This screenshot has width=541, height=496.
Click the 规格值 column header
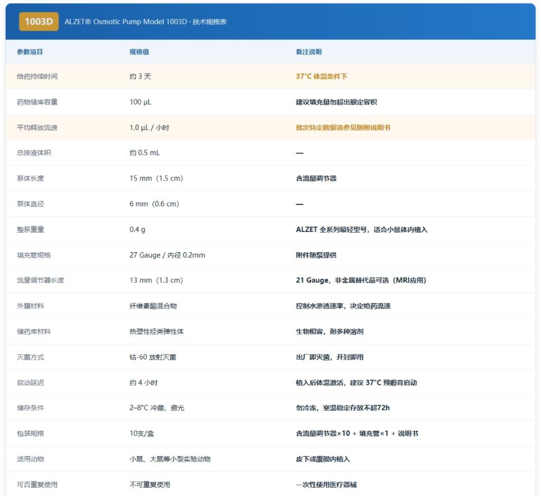coord(137,52)
